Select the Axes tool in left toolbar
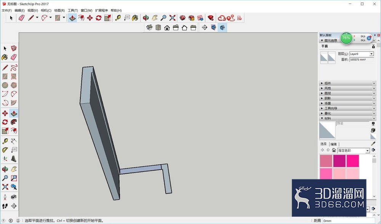 click(x=5, y=159)
